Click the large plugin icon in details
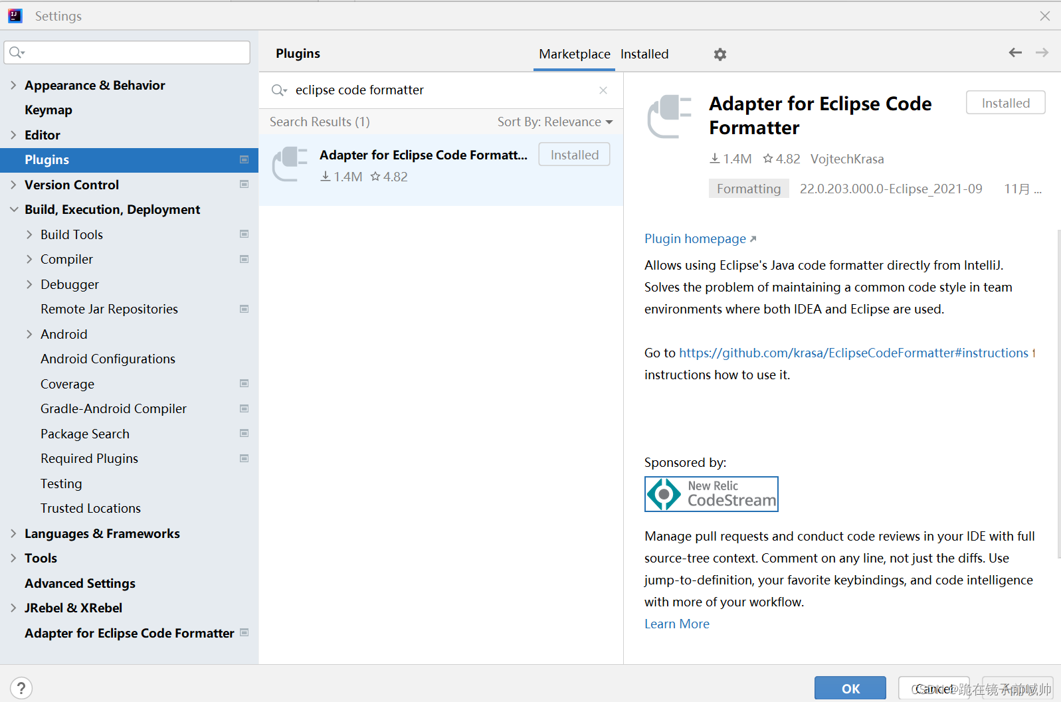The image size is (1061, 702). 670,116
